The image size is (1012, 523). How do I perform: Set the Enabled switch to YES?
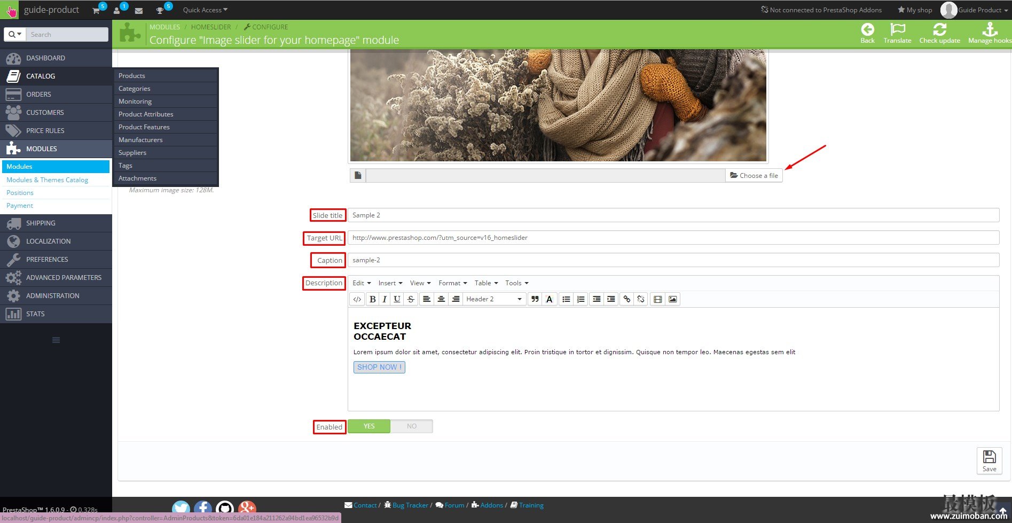click(x=369, y=426)
